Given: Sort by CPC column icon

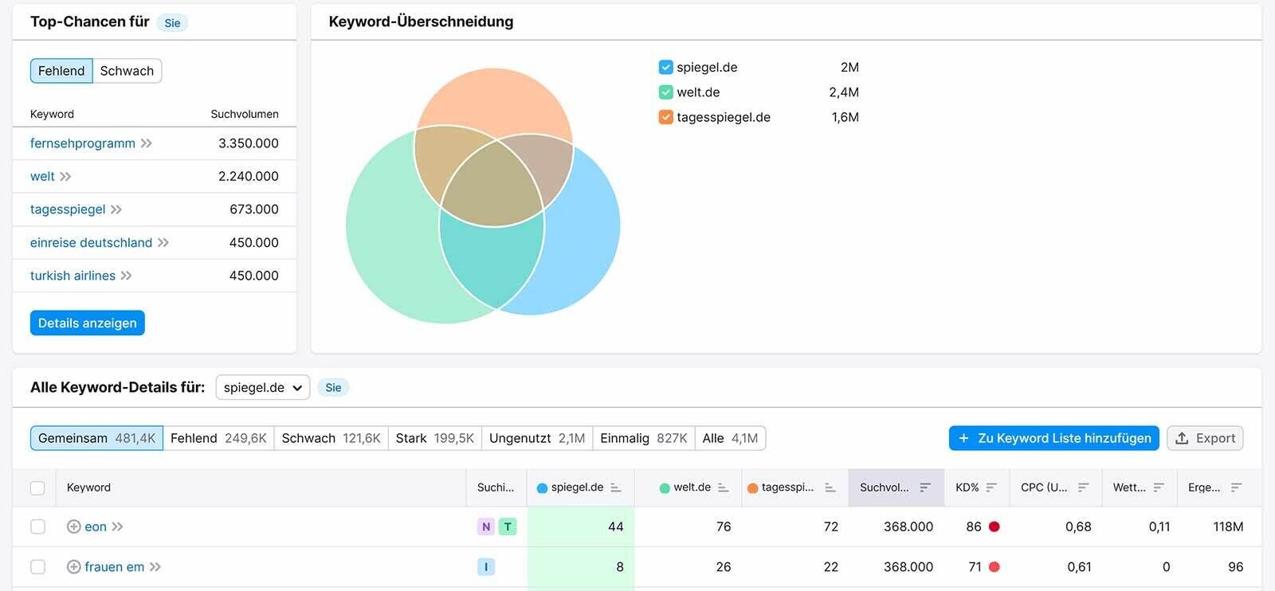Looking at the screenshot, I should pyautogui.click(x=1084, y=487).
